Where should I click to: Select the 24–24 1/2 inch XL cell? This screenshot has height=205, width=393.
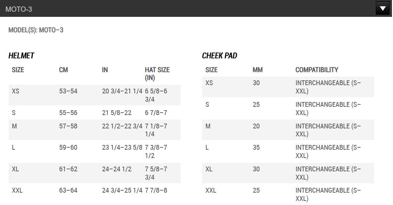117,169
